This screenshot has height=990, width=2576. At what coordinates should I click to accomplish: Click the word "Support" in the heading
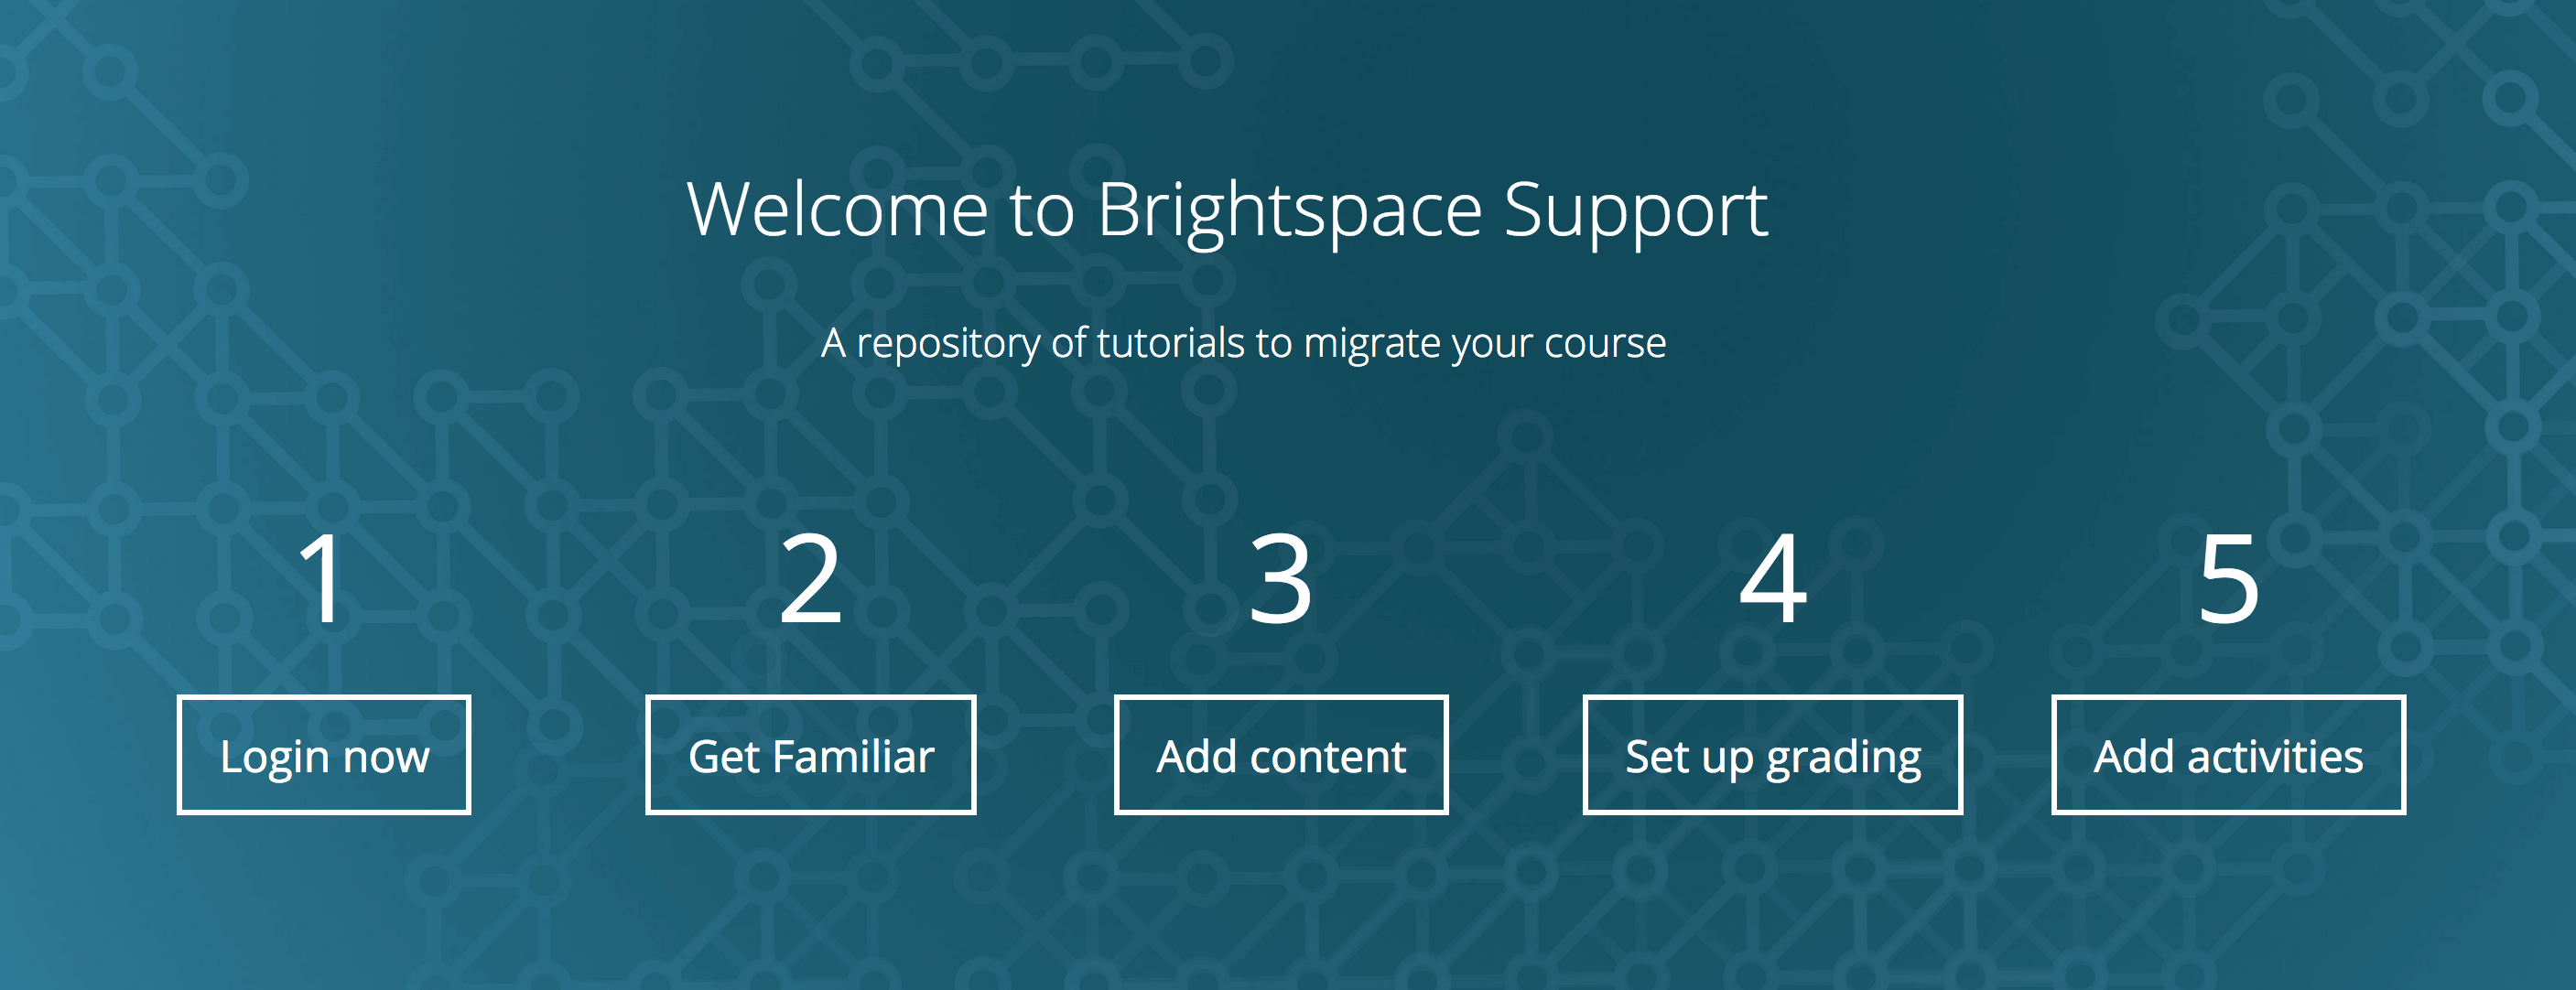[1636, 210]
